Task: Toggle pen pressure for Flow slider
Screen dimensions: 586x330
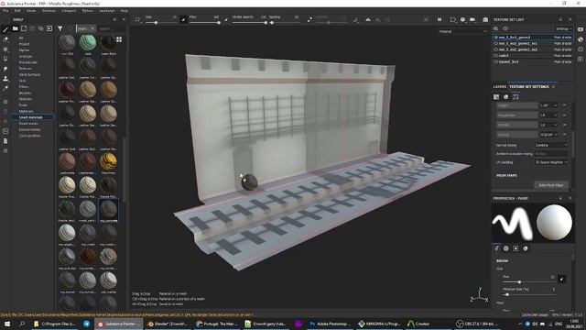Action: (226, 19)
